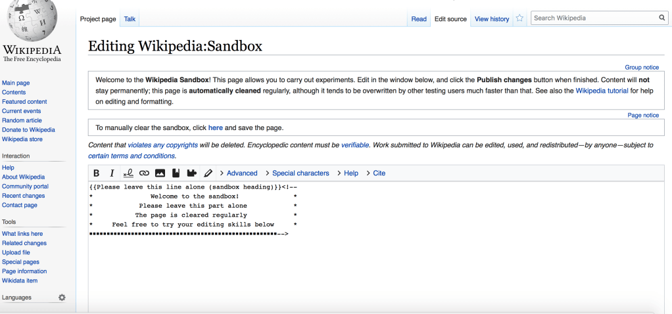Click the reference bookmark icon
672x314 pixels.
tap(176, 173)
